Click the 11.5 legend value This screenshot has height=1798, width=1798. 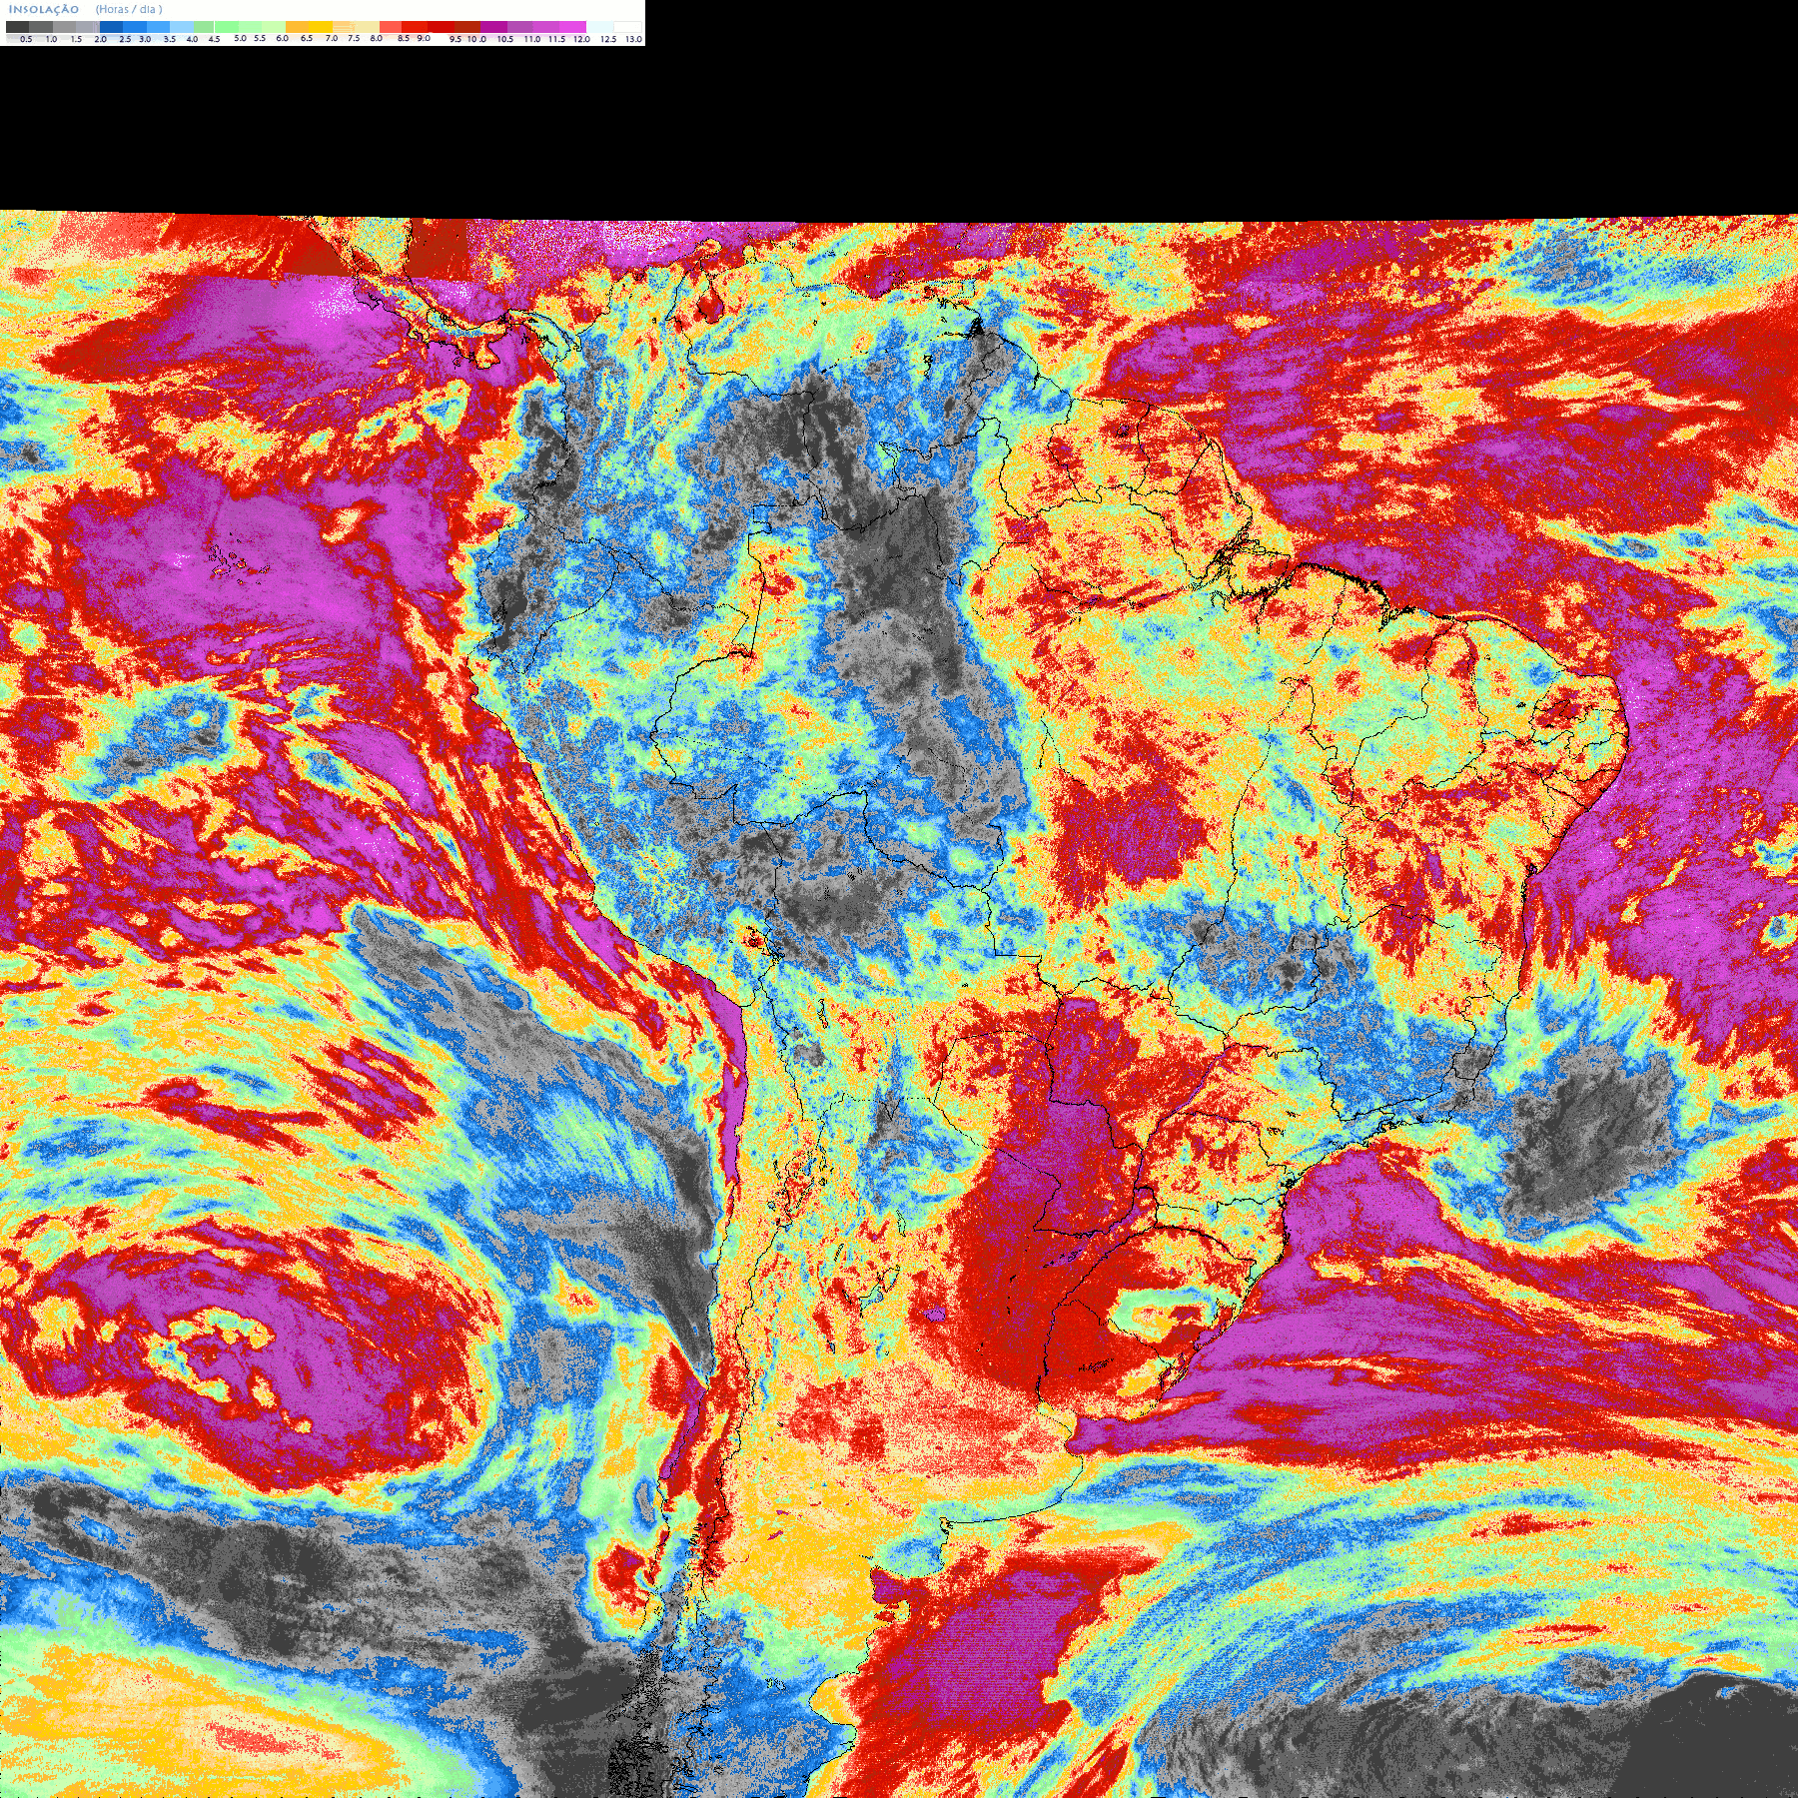pyautogui.click(x=556, y=39)
